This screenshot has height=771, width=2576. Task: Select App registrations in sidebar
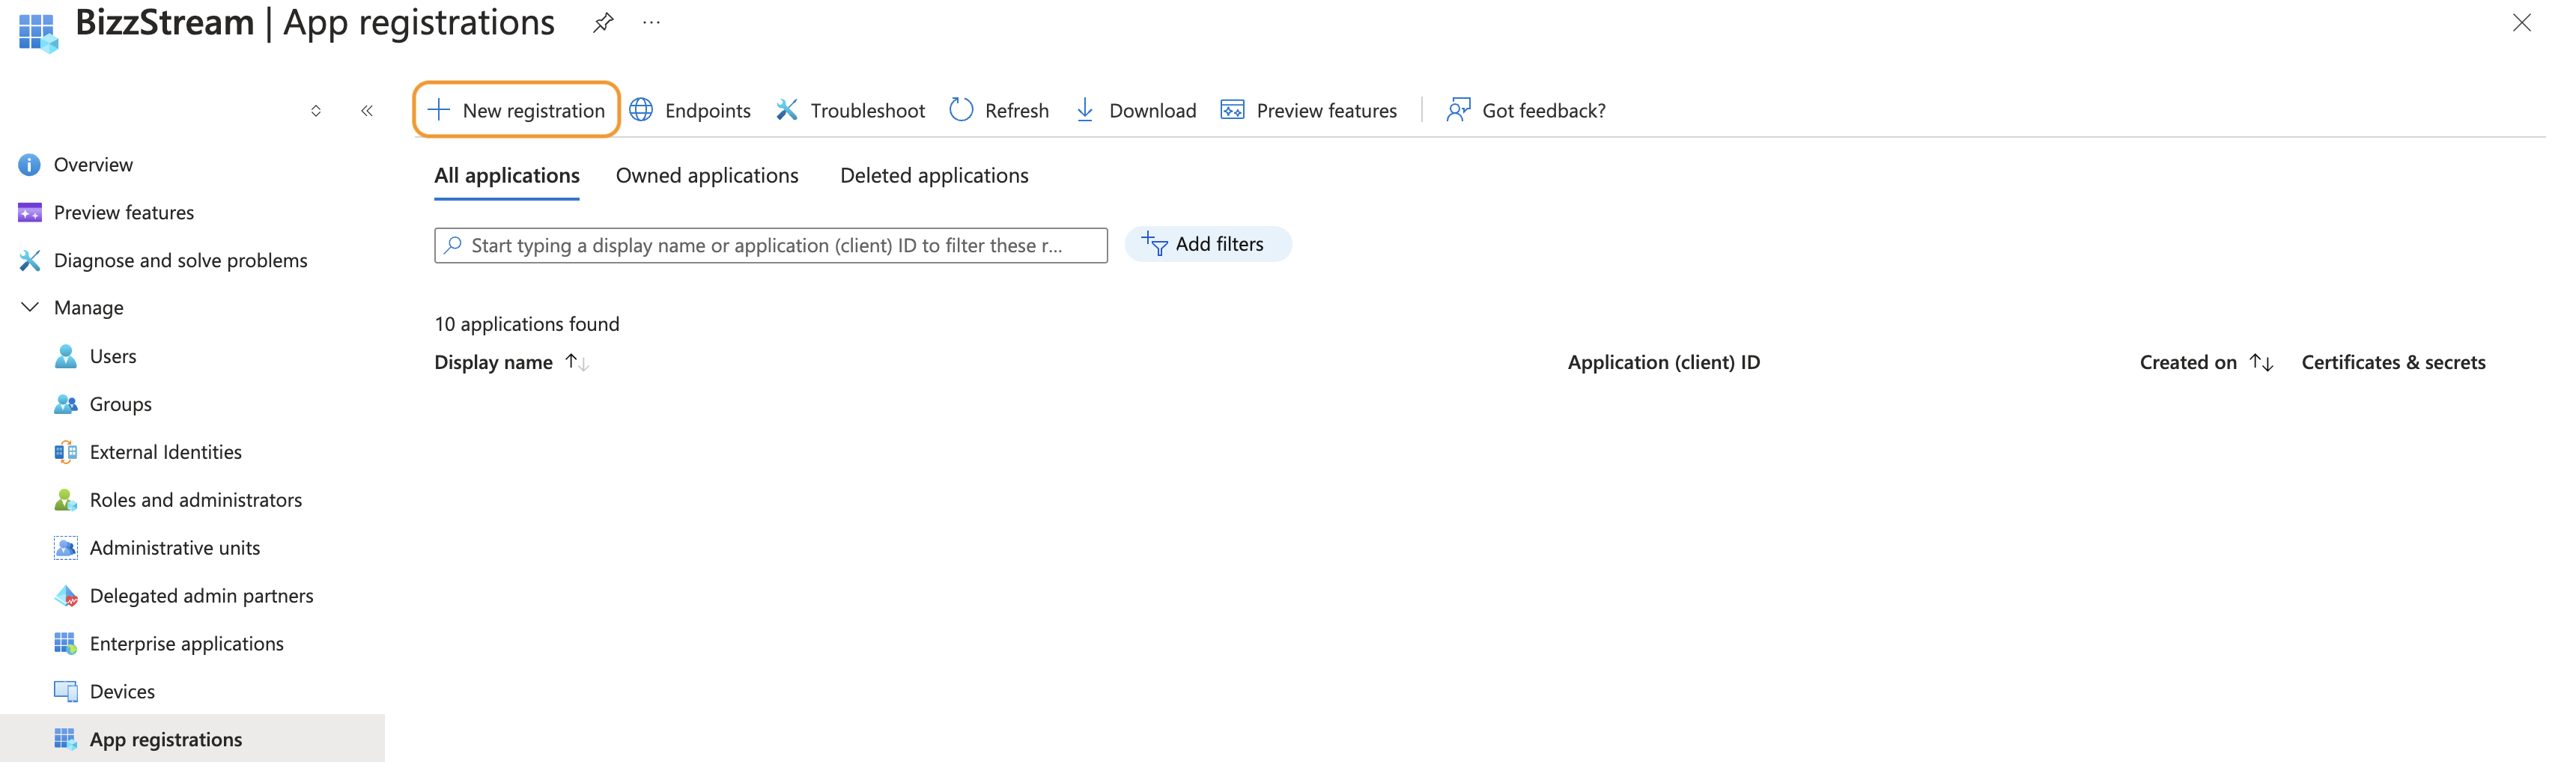click(192, 740)
